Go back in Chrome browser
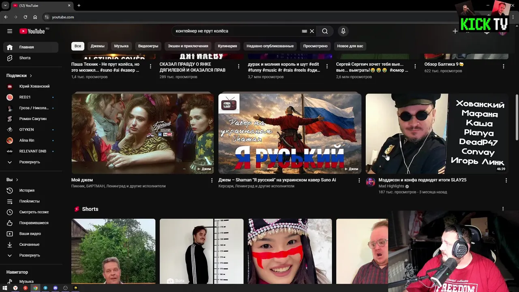 click(x=6, y=17)
